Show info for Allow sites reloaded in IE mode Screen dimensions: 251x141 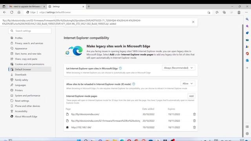[x=134, y=84]
